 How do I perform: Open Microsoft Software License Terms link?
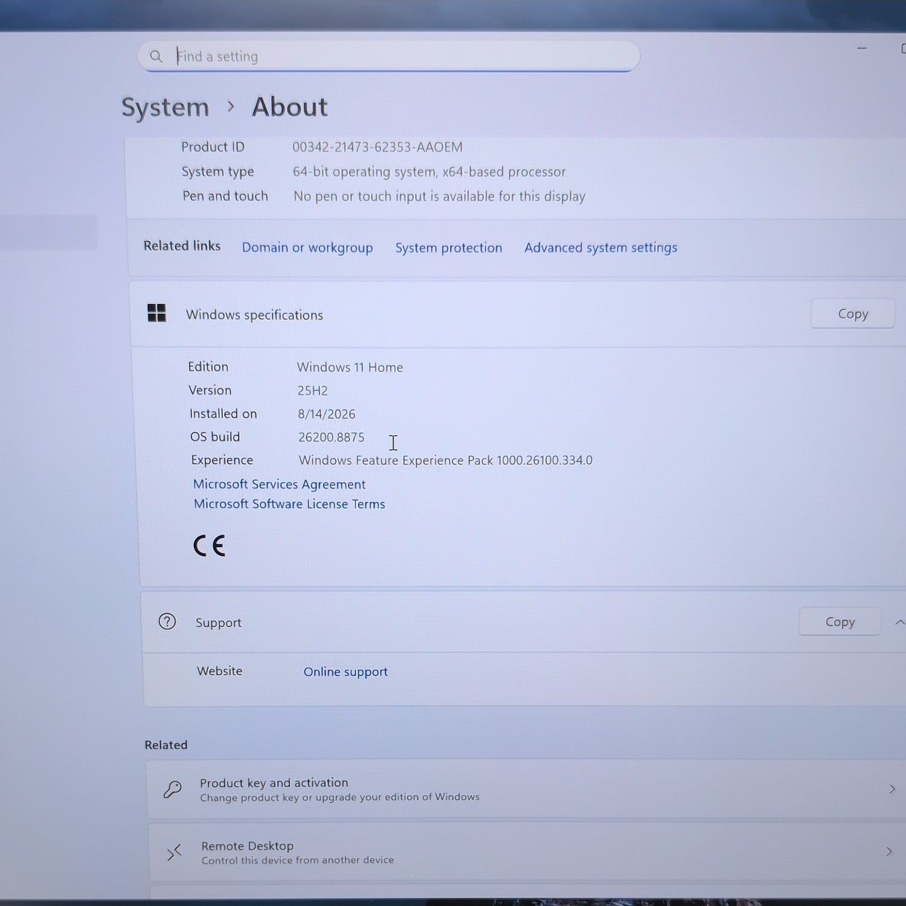(289, 504)
